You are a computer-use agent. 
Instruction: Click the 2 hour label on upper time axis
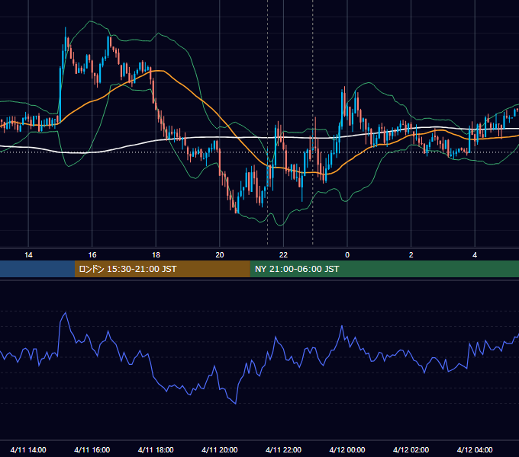click(411, 255)
